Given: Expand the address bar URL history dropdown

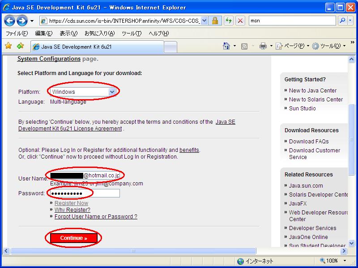Looking at the screenshot, I should pyautogui.click(x=205, y=21).
